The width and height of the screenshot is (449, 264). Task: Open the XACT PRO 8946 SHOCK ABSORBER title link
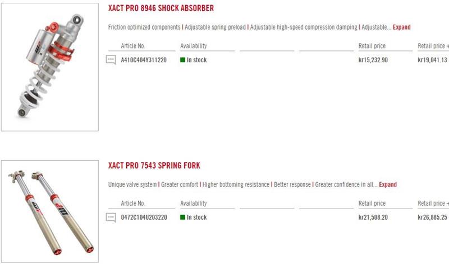click(161, 8)
